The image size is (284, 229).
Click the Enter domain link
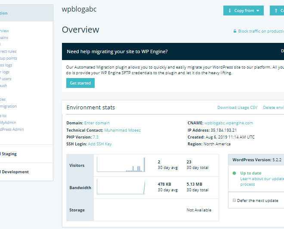pos(97,123)
